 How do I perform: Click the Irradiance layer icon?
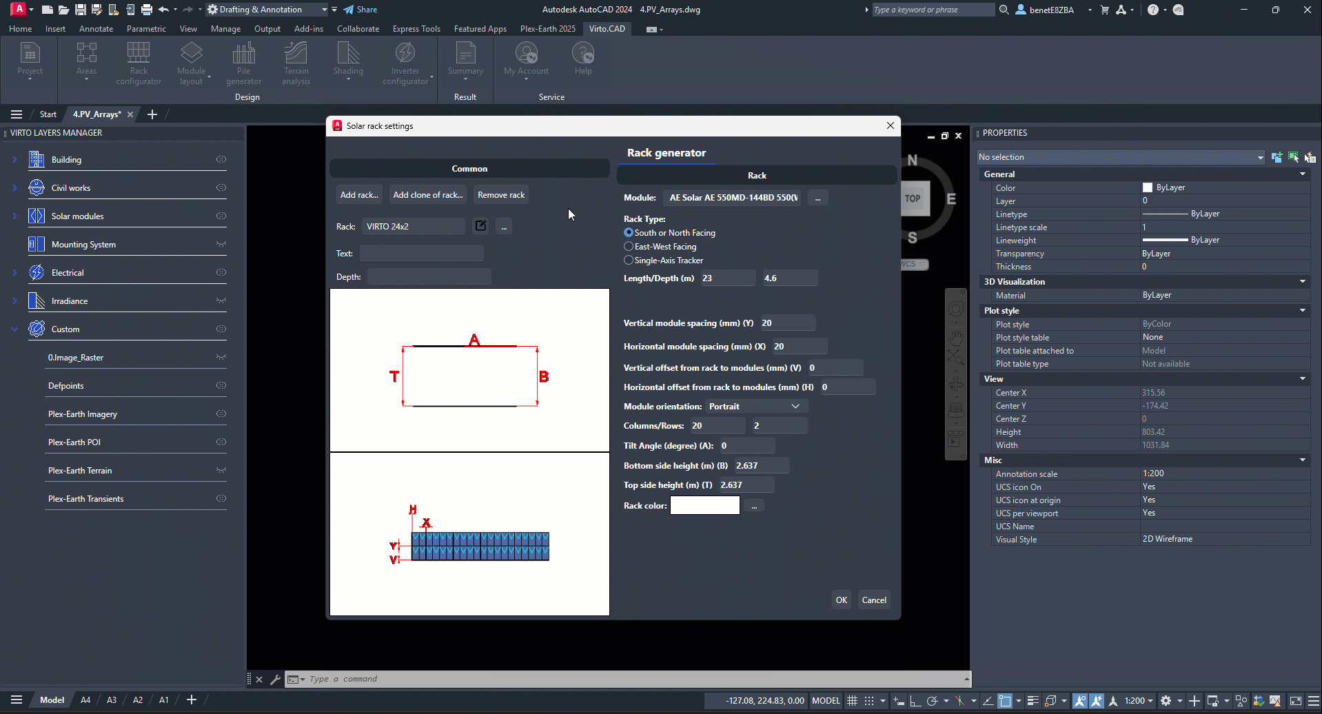pyautogui.click(x=37, y=300)
